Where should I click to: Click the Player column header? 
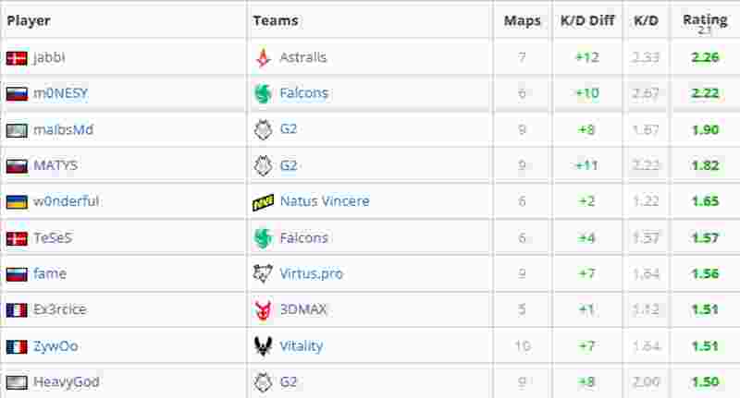click(29, 20)
